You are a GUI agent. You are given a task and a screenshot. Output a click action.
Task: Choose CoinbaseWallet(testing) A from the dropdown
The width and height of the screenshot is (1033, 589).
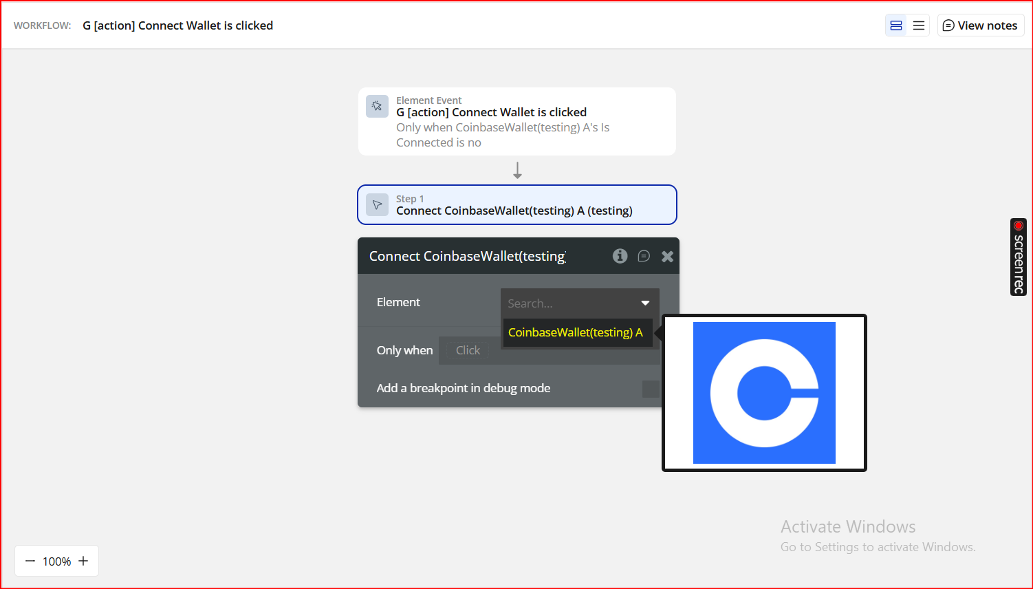click(x=578, y=332)
